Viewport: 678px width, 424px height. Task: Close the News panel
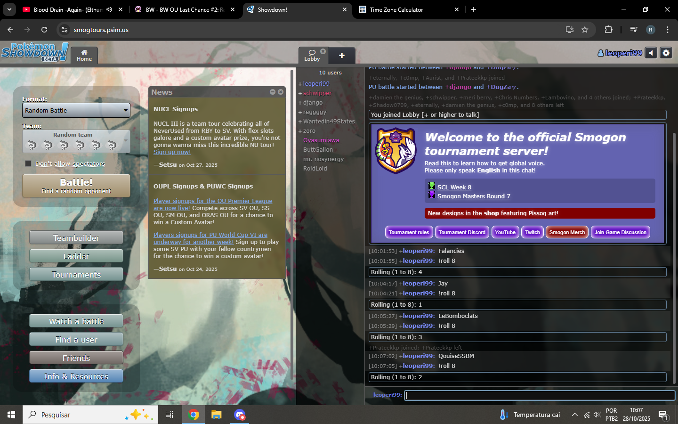(x=281, y=92)
